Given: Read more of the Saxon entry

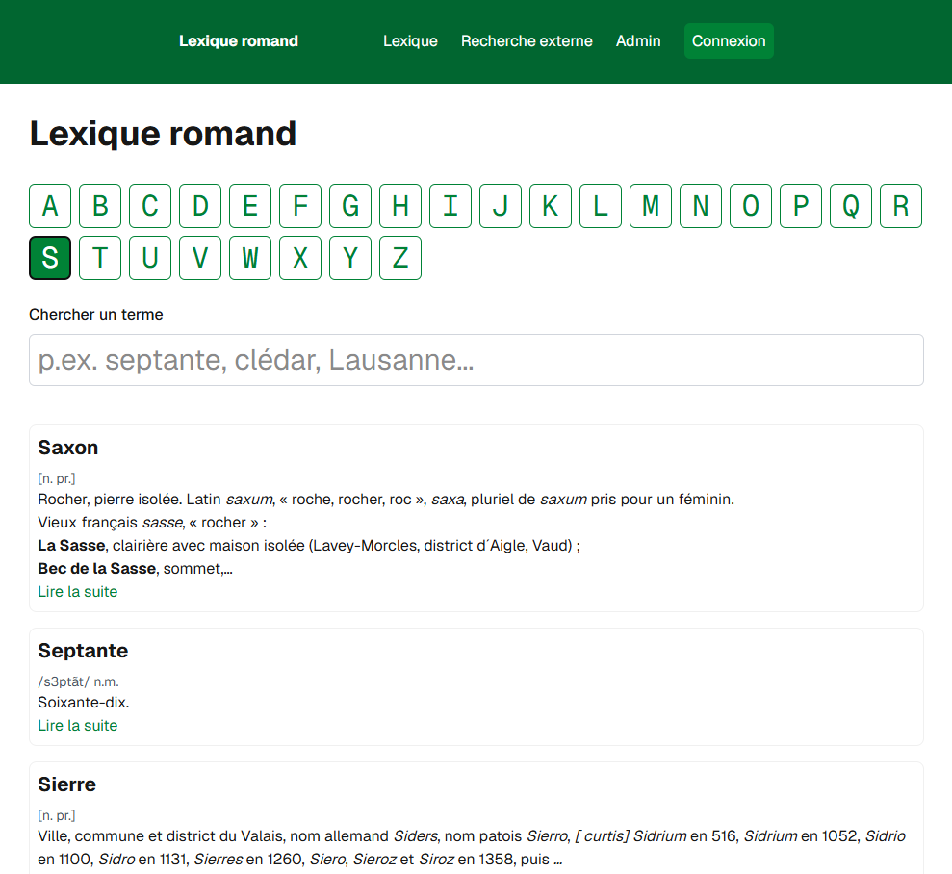Looking at the screenshot, I should tap(78, 592).
